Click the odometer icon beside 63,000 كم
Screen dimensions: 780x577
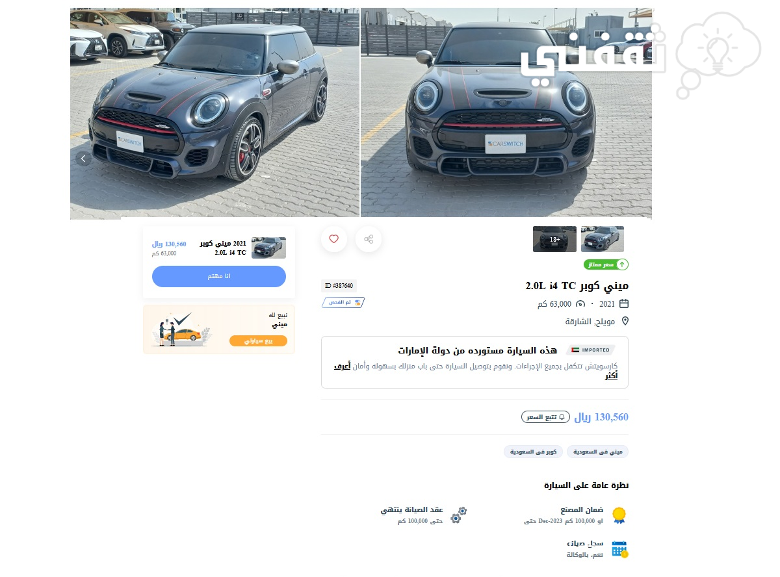coord(580,303)
